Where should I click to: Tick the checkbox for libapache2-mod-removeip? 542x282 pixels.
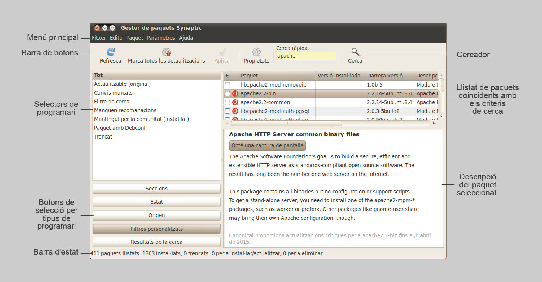(x=228, y=85)
